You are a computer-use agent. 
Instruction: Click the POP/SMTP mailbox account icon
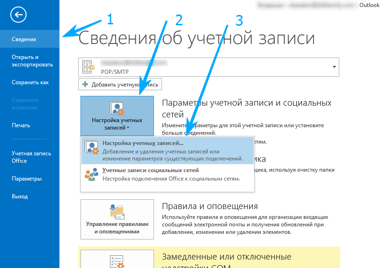tap(88, 67)
